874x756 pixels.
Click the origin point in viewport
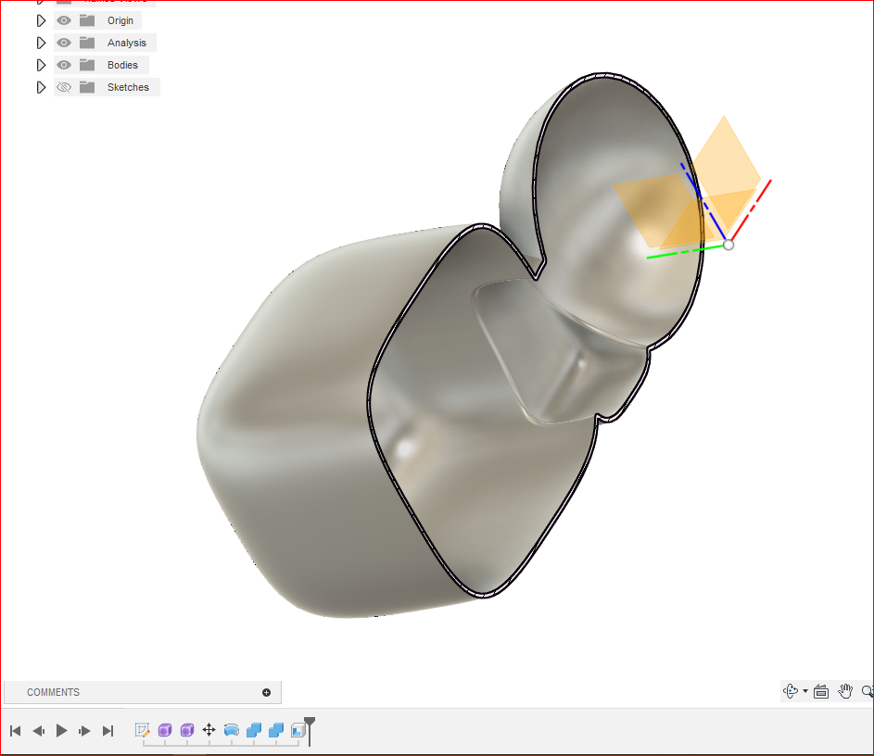pos(728,245)
